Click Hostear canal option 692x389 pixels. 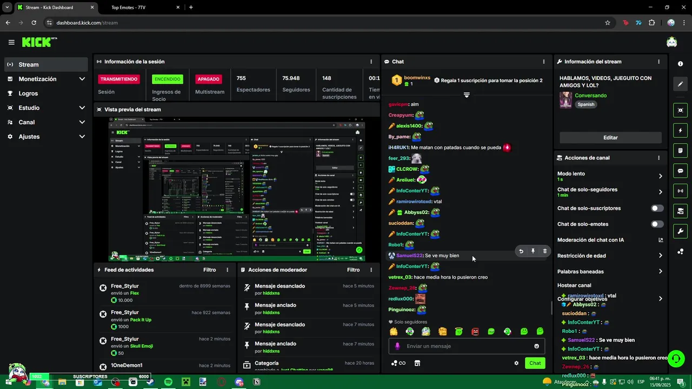pyautogui.click(x=574, y=285)
